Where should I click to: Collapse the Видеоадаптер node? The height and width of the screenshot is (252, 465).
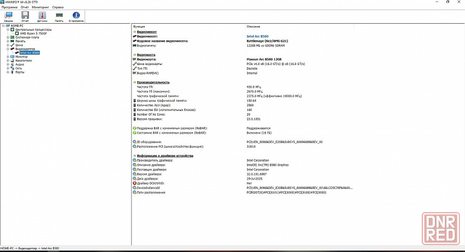(x=8, y=49)
